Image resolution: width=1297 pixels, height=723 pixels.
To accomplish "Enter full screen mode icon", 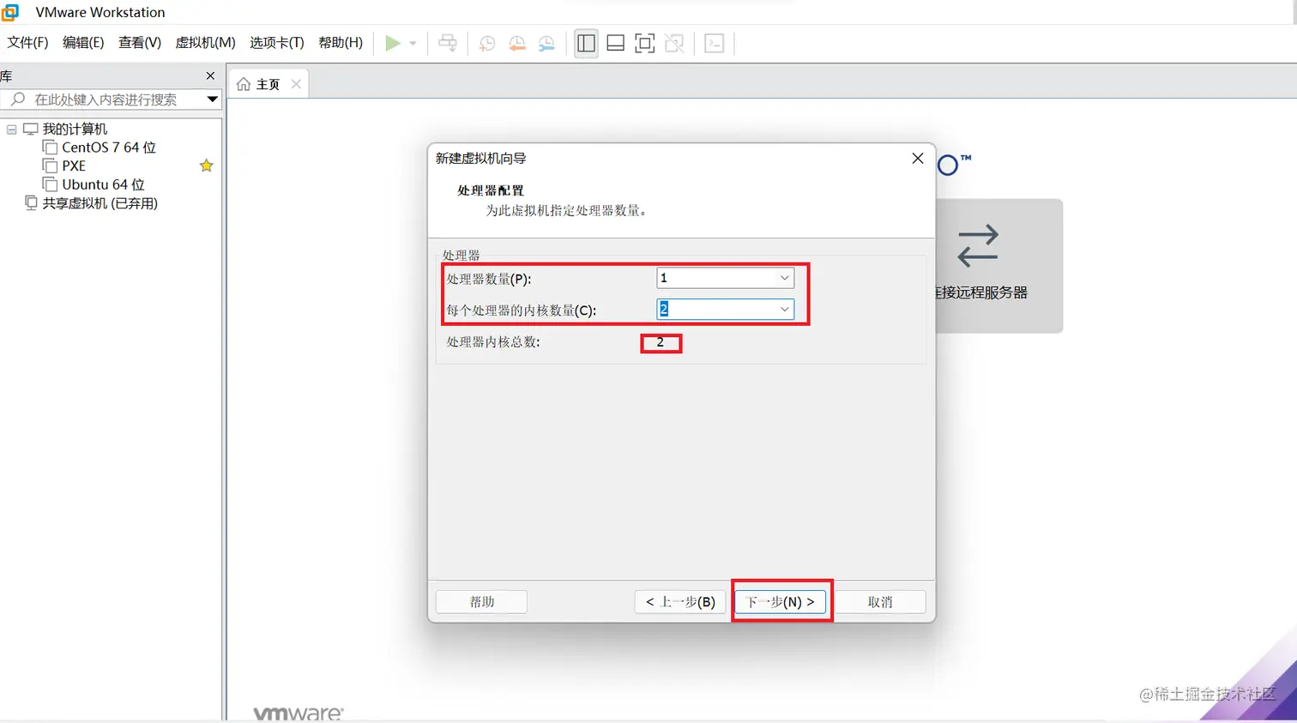I will click(645, 43).
